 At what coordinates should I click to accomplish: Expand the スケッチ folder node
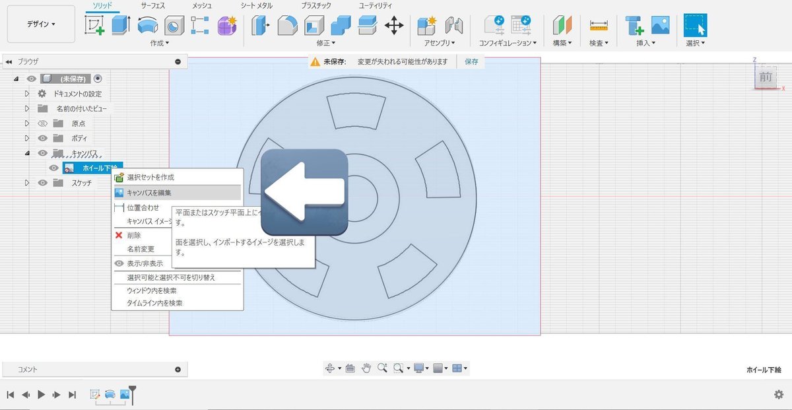point(27,183)
